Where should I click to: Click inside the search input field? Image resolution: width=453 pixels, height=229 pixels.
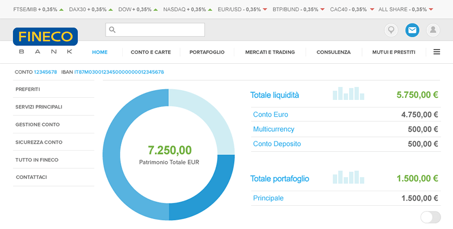(155, 30)
